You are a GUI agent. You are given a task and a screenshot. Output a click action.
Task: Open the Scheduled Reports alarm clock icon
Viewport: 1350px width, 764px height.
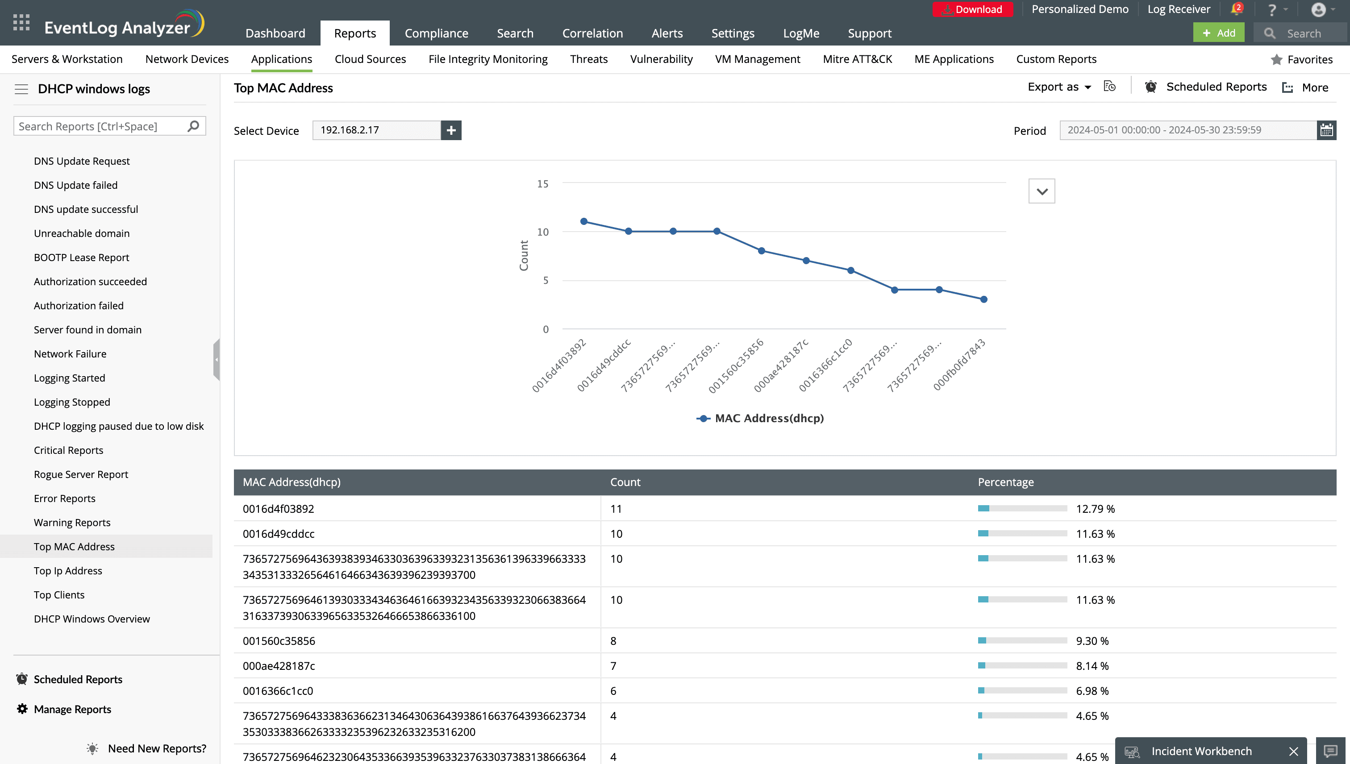point(1150,87)
